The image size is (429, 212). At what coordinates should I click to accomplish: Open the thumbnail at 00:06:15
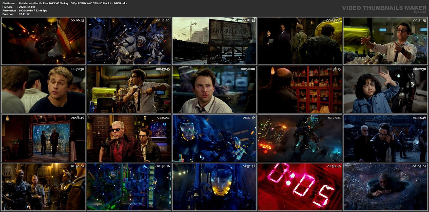(x=44, y=41)
